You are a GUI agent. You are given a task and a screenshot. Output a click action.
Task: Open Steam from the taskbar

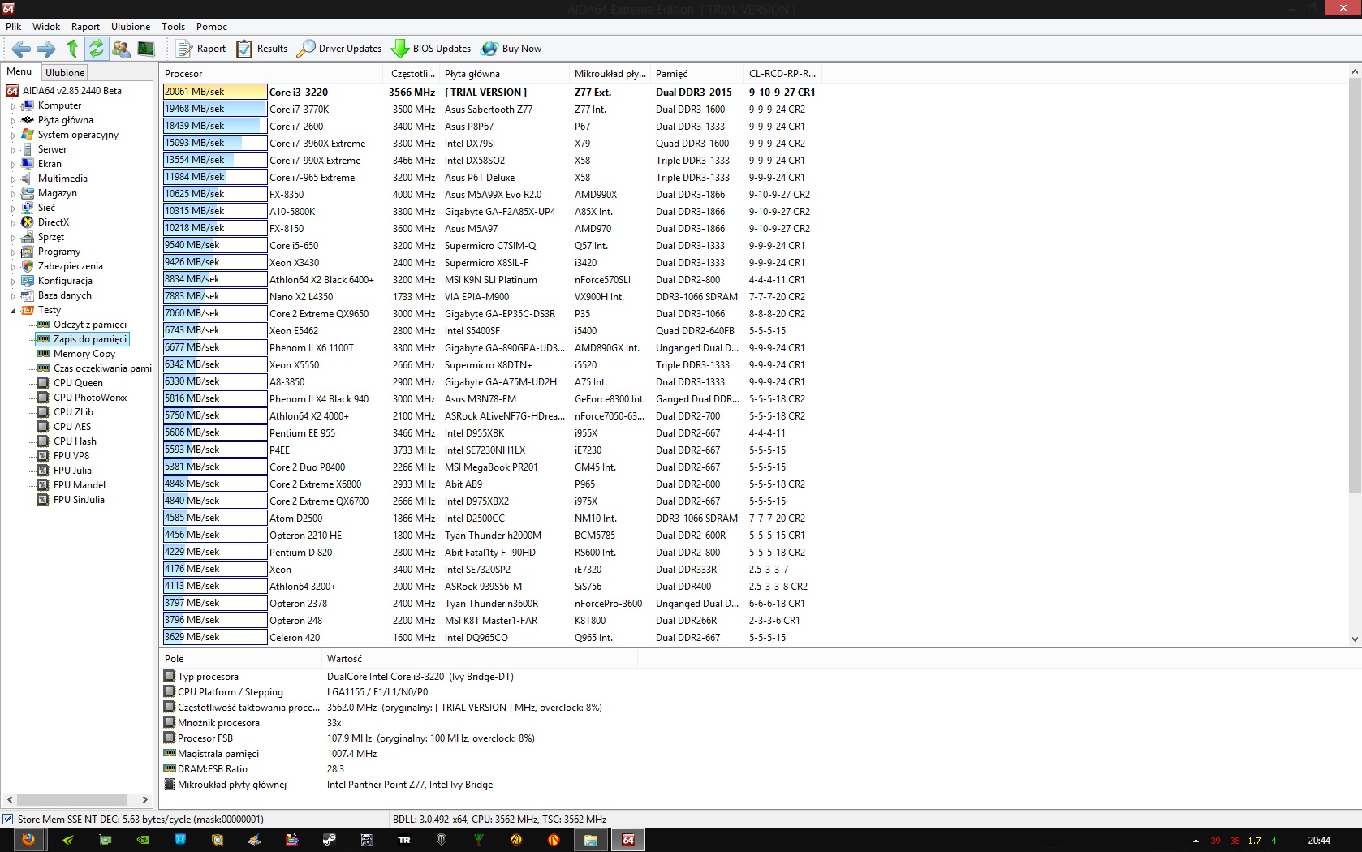329,840
